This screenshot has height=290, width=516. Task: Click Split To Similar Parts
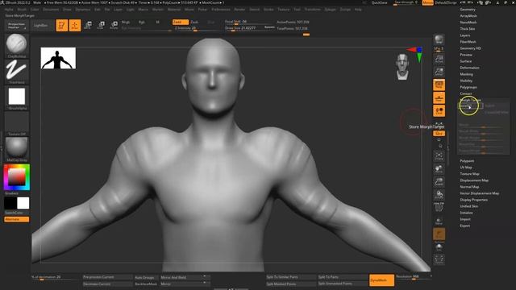click(291, 277)
